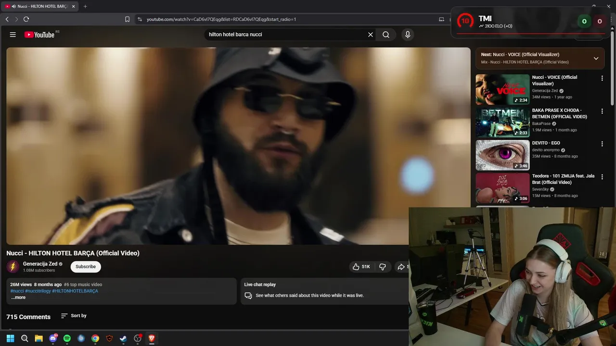Screen dimensions: 616x346
Task: Open Generacija Zed channel name link
Action: [x=40, y=264]
